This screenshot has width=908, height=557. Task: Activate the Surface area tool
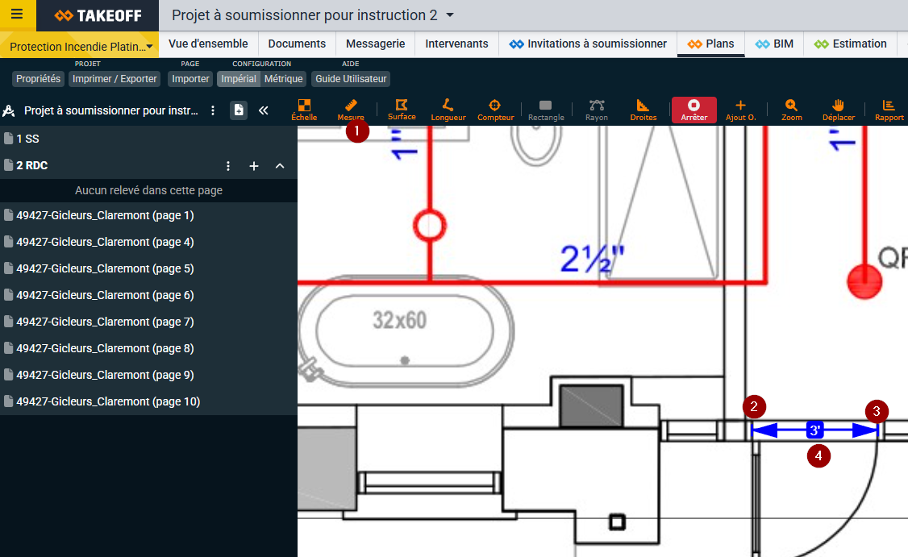(402, 110)
